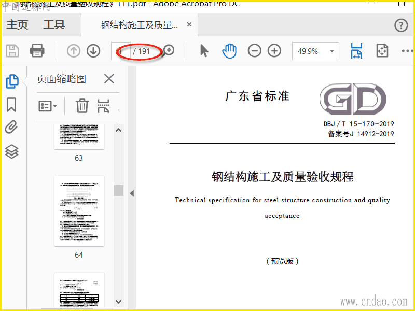Open the Page Thumbnails sidebar icon
This screenshot has width=415, height=311.
pos(12,81)
